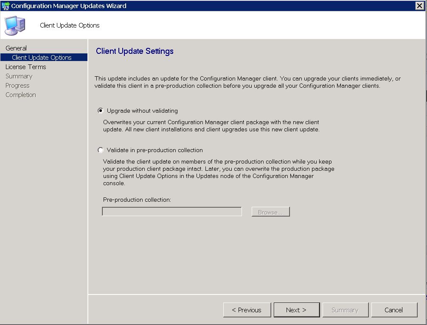Click the Summary button at bottom
Image resolution: width=427 pixels, height=325 pixels.
(x=346, y=310)
